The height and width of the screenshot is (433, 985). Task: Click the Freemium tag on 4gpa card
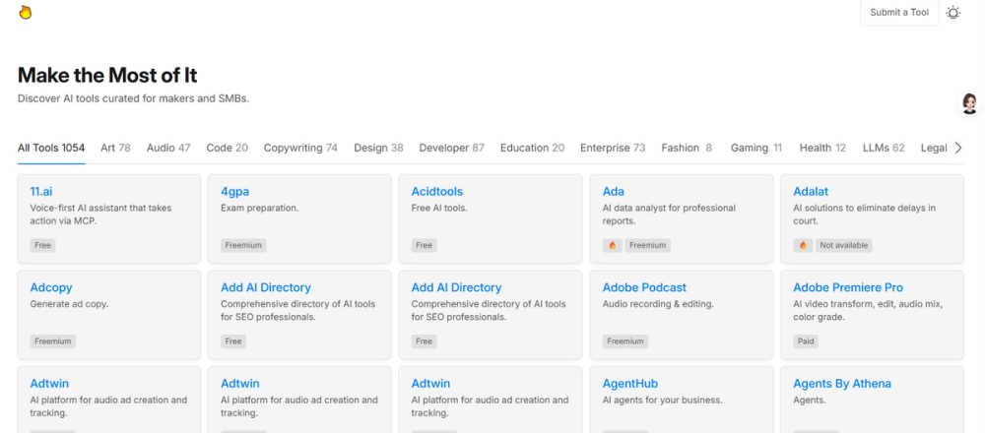(x=243, y=245)
